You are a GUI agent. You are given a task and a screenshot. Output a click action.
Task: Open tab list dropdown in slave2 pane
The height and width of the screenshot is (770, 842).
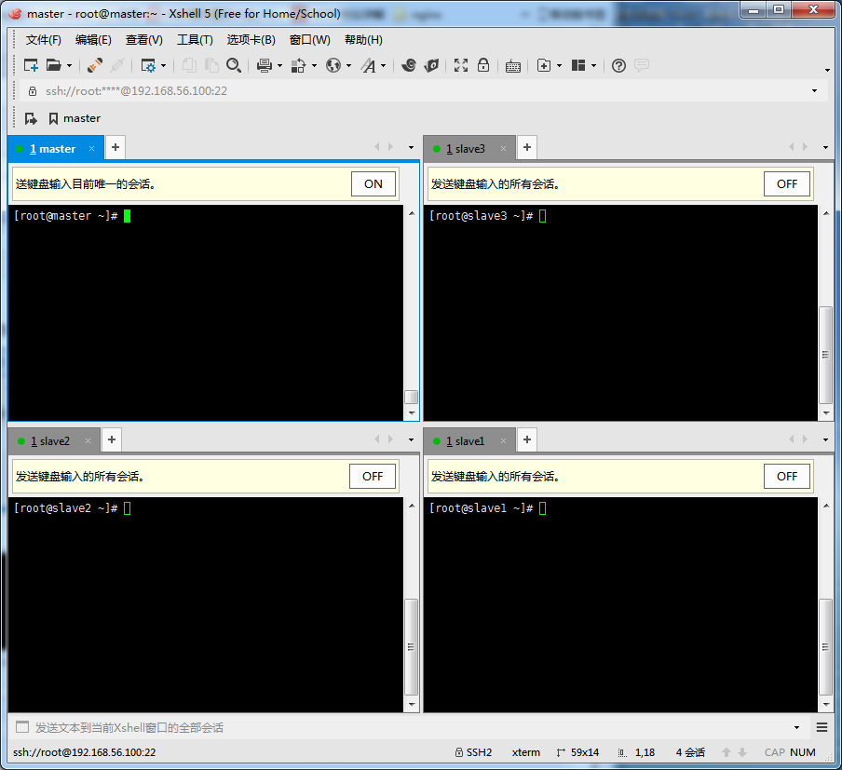pos(412,439)
